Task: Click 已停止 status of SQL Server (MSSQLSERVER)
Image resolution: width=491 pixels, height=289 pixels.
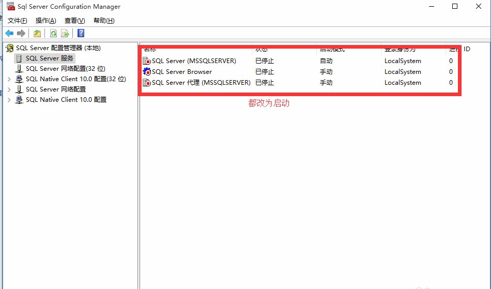Action: pos(265,60)
